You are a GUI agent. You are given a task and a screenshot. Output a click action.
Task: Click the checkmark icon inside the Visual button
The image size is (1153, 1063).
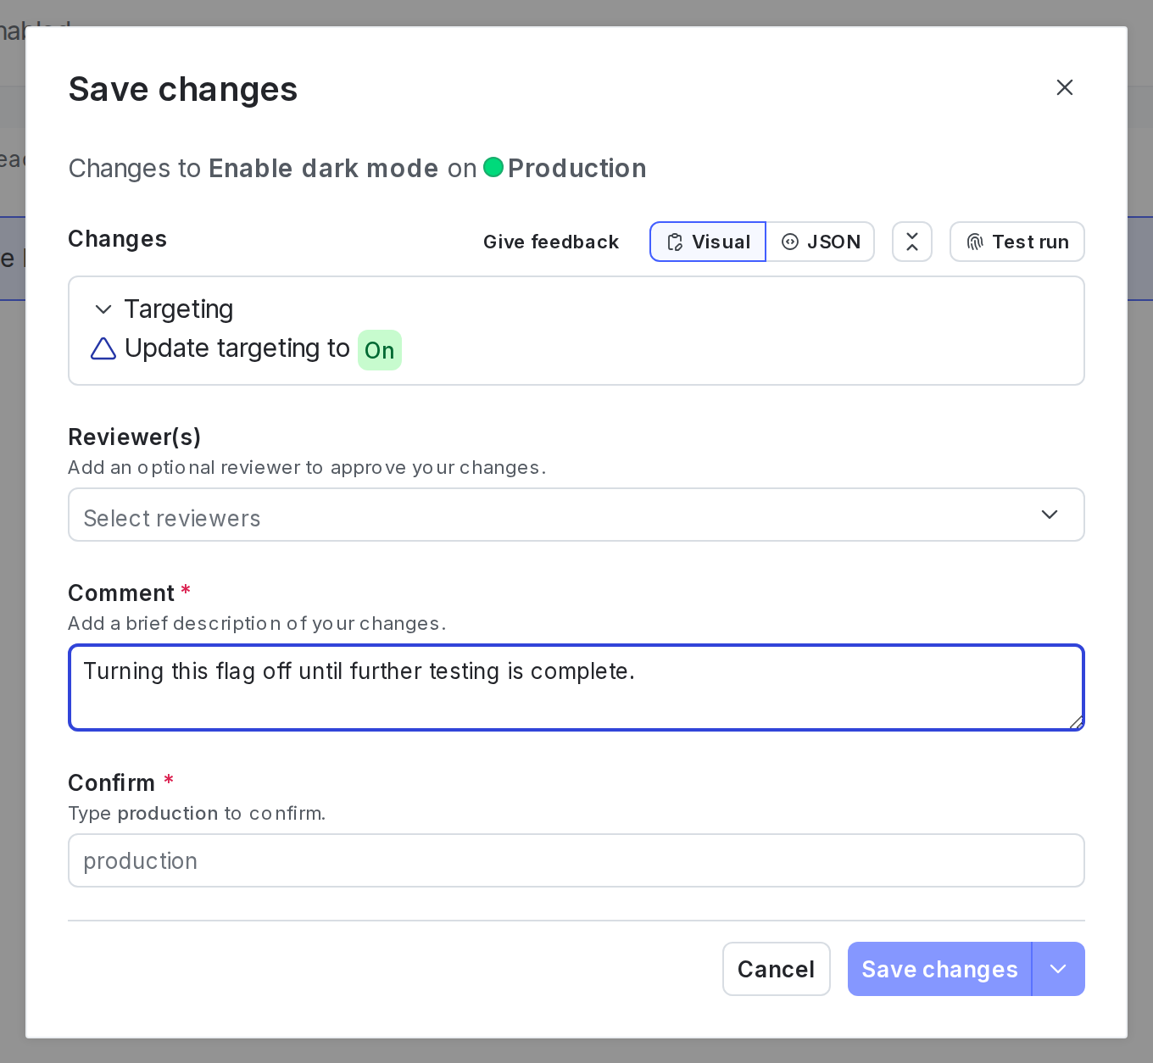click(675, 242)
